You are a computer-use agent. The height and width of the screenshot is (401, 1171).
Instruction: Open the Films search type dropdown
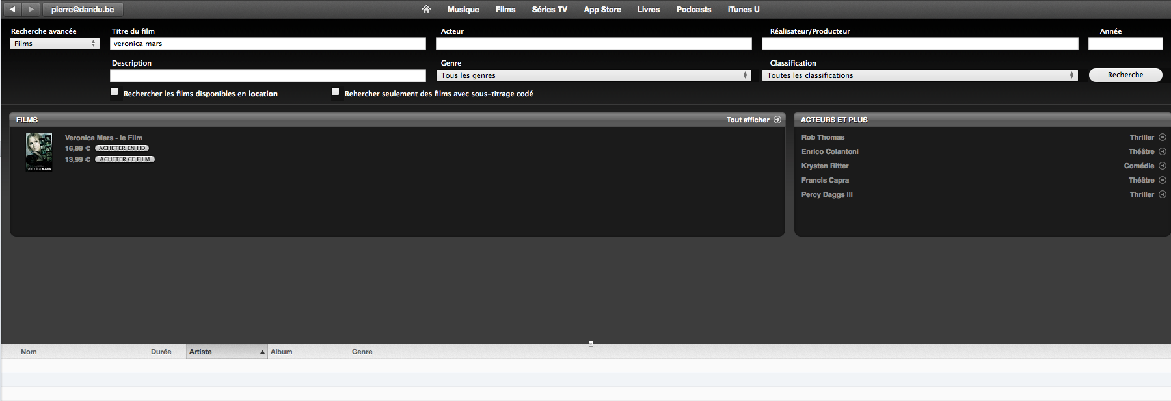[x=55, y=44]
